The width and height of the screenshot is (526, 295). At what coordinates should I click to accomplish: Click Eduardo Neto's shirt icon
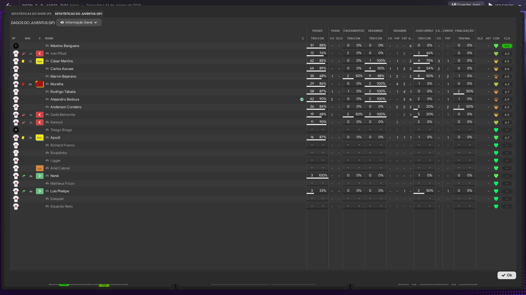click(16, 206)
